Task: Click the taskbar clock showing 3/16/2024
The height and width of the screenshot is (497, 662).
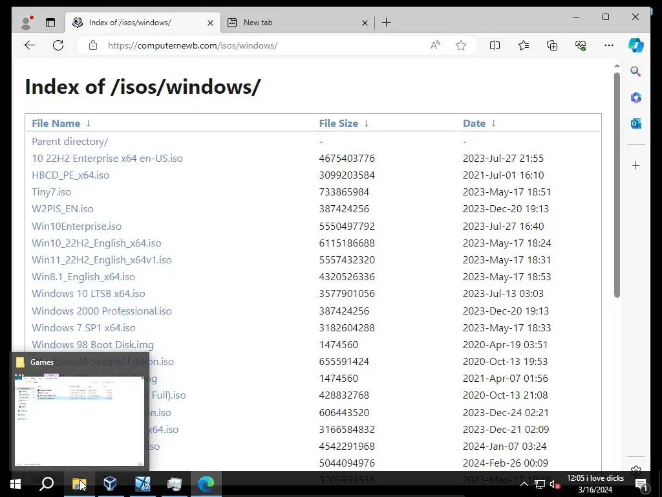Action: click(595, 484)
